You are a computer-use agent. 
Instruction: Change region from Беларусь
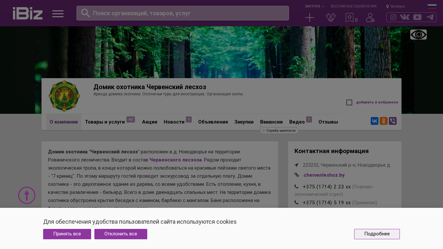[x=396, y=6]
